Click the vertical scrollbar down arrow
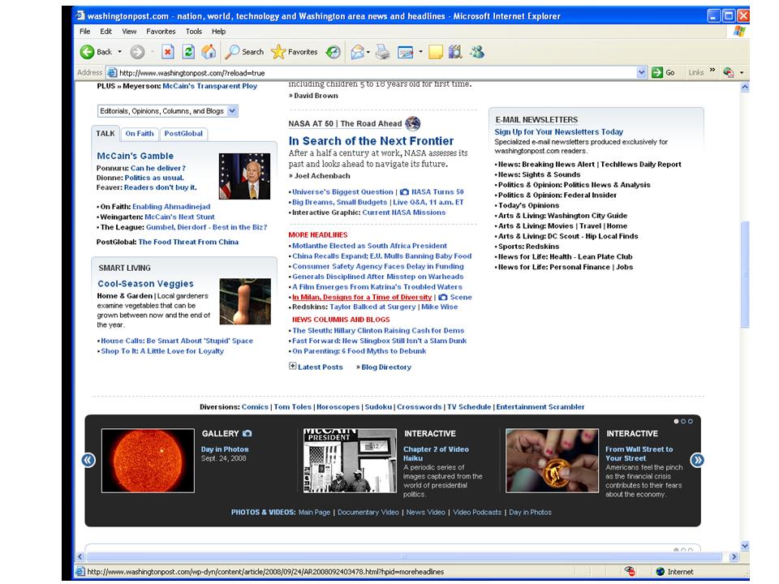779x584 pixels. coord(745,546)
